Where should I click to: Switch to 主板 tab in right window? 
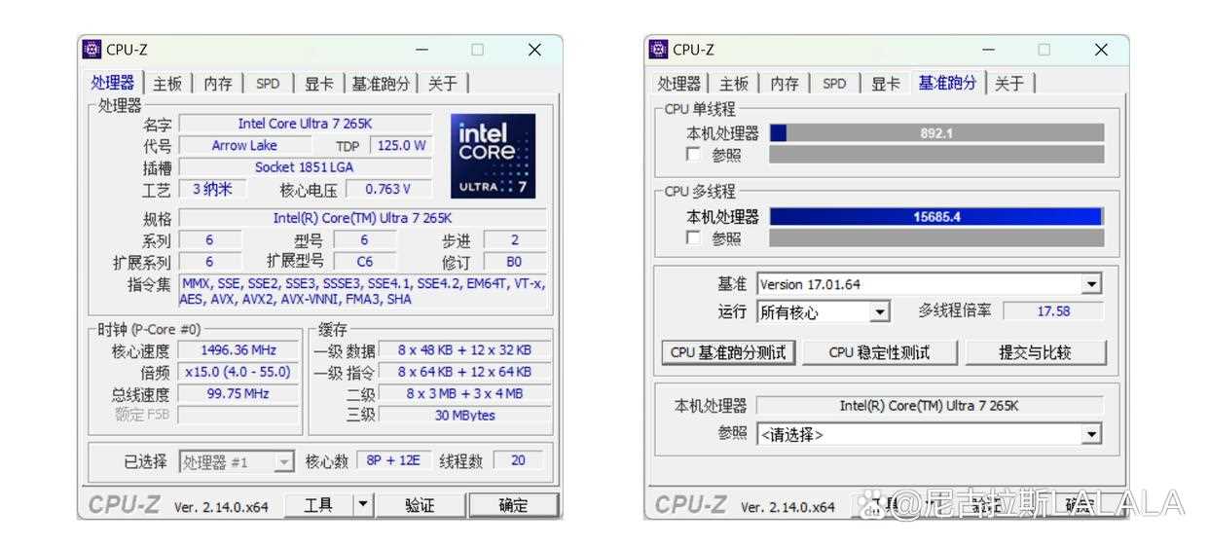pyautogui.click(x=734, y=84)
